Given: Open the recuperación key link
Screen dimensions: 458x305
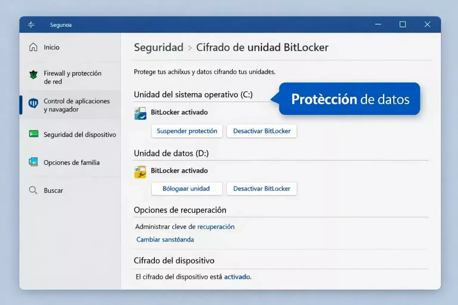Looking at the screenshot, I should (216, 227).
